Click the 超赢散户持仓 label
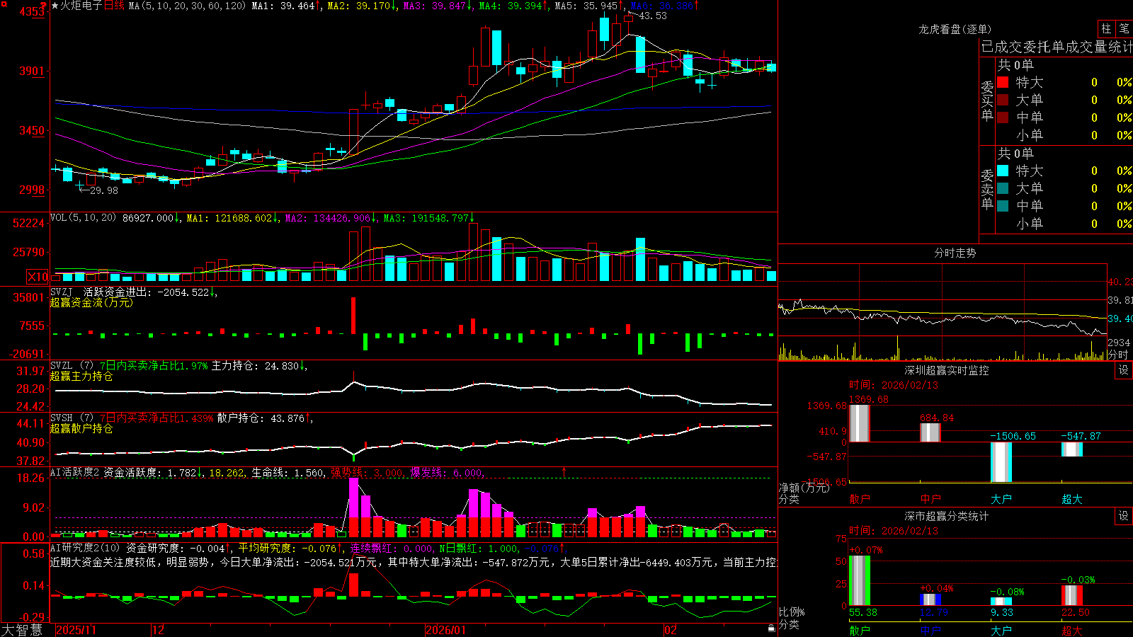Viewport: 1133px width, 637px height. pos(81,428)
